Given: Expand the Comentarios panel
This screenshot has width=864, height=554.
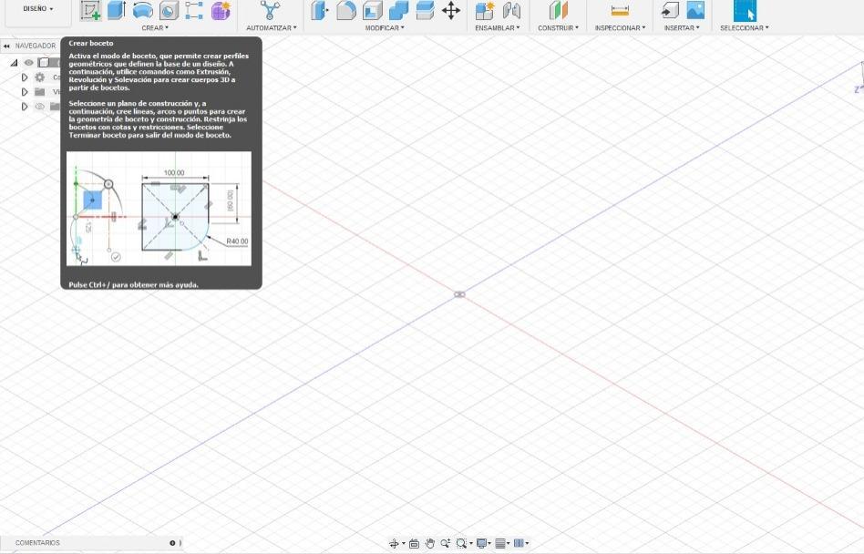Looking at the screenshot, I should tap(172, 543).
